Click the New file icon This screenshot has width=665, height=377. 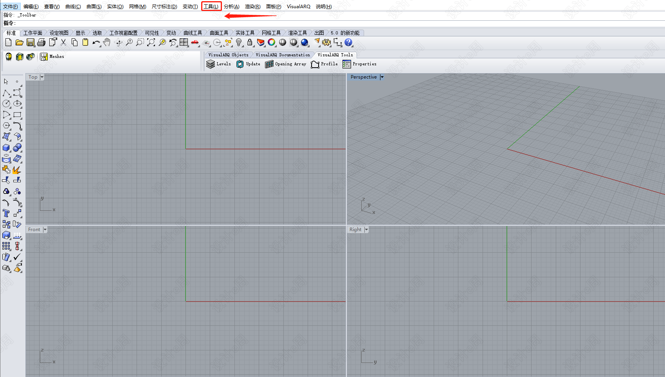[x=8, y=42]
